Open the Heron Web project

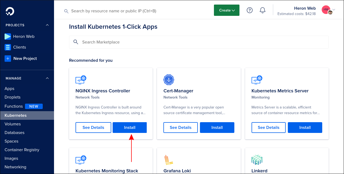tap(24, 36)
